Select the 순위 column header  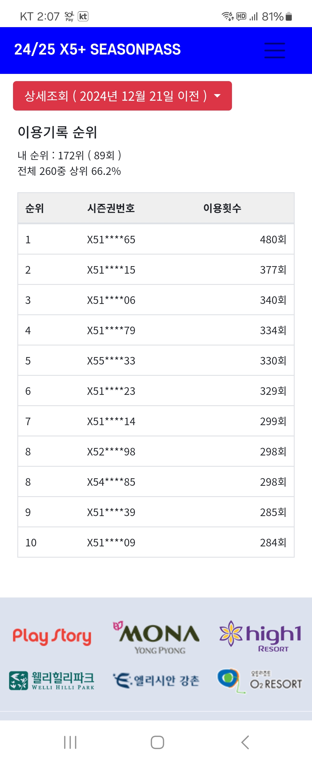35,208
